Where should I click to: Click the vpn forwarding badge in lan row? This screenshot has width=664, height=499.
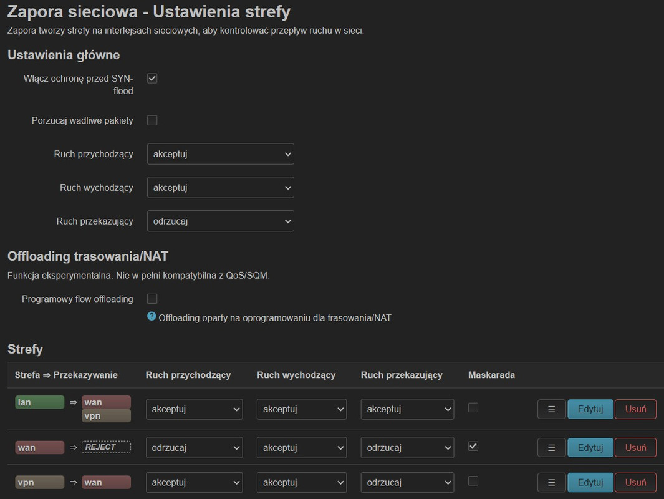[106, 415]
